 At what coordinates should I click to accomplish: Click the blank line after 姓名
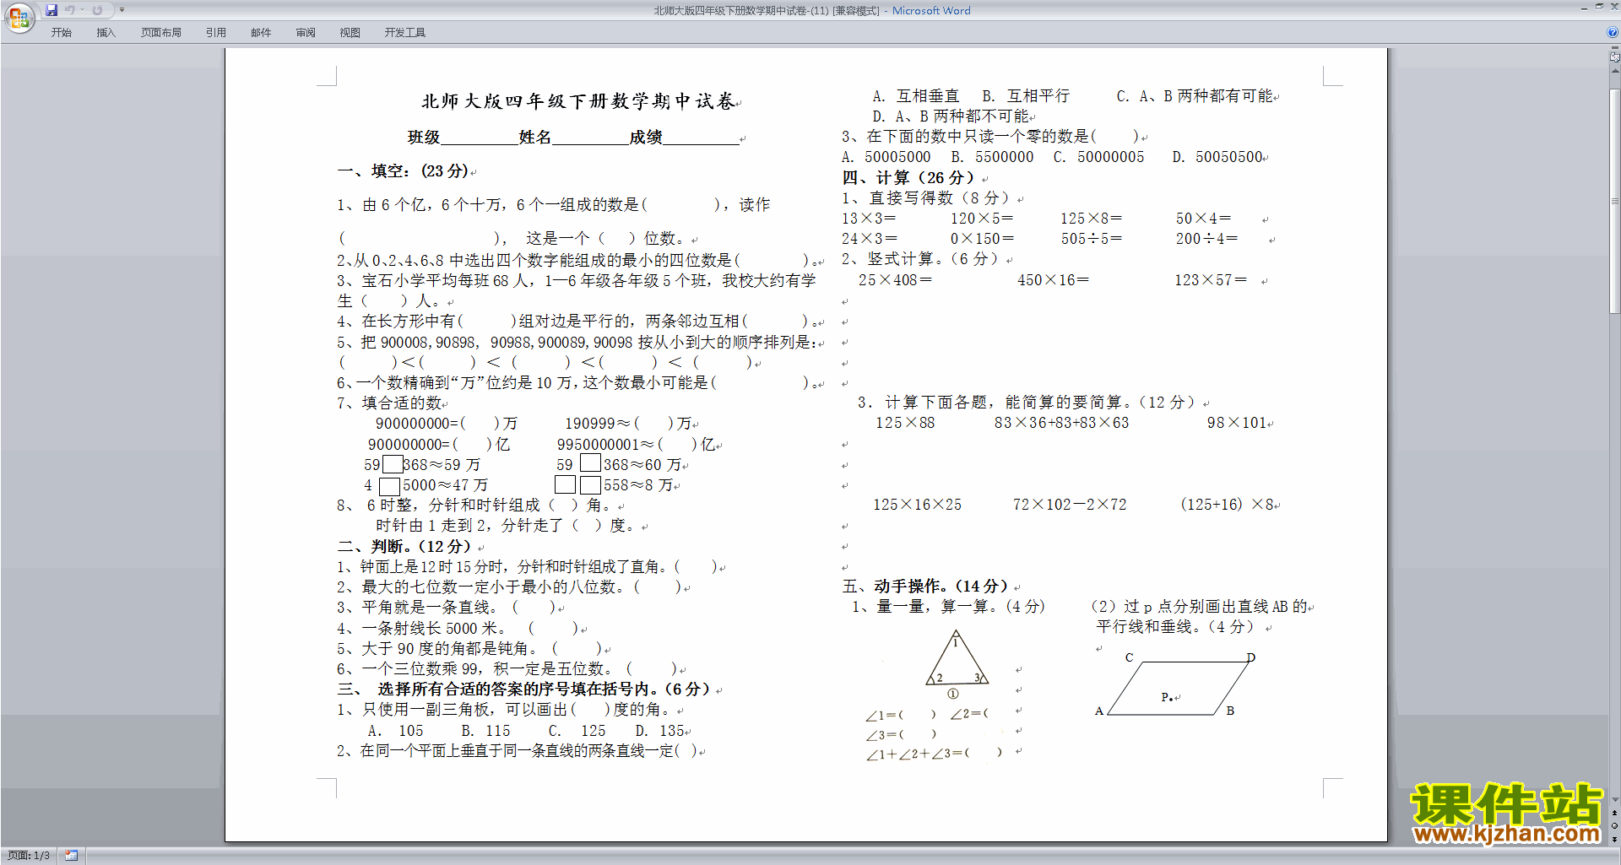coord(590,138)
